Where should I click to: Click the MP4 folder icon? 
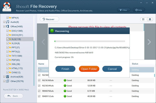[10, 18]
